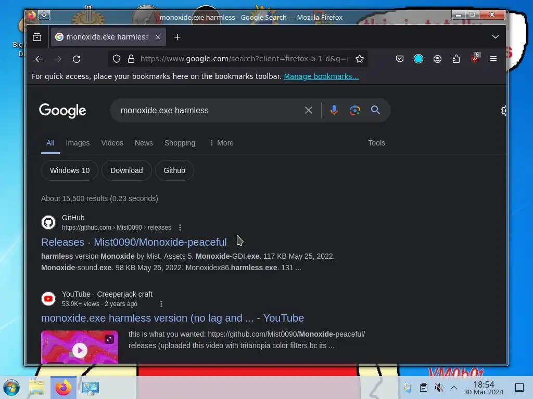
Task: Switch to the Shopping results tab
Action: point(180,143)
